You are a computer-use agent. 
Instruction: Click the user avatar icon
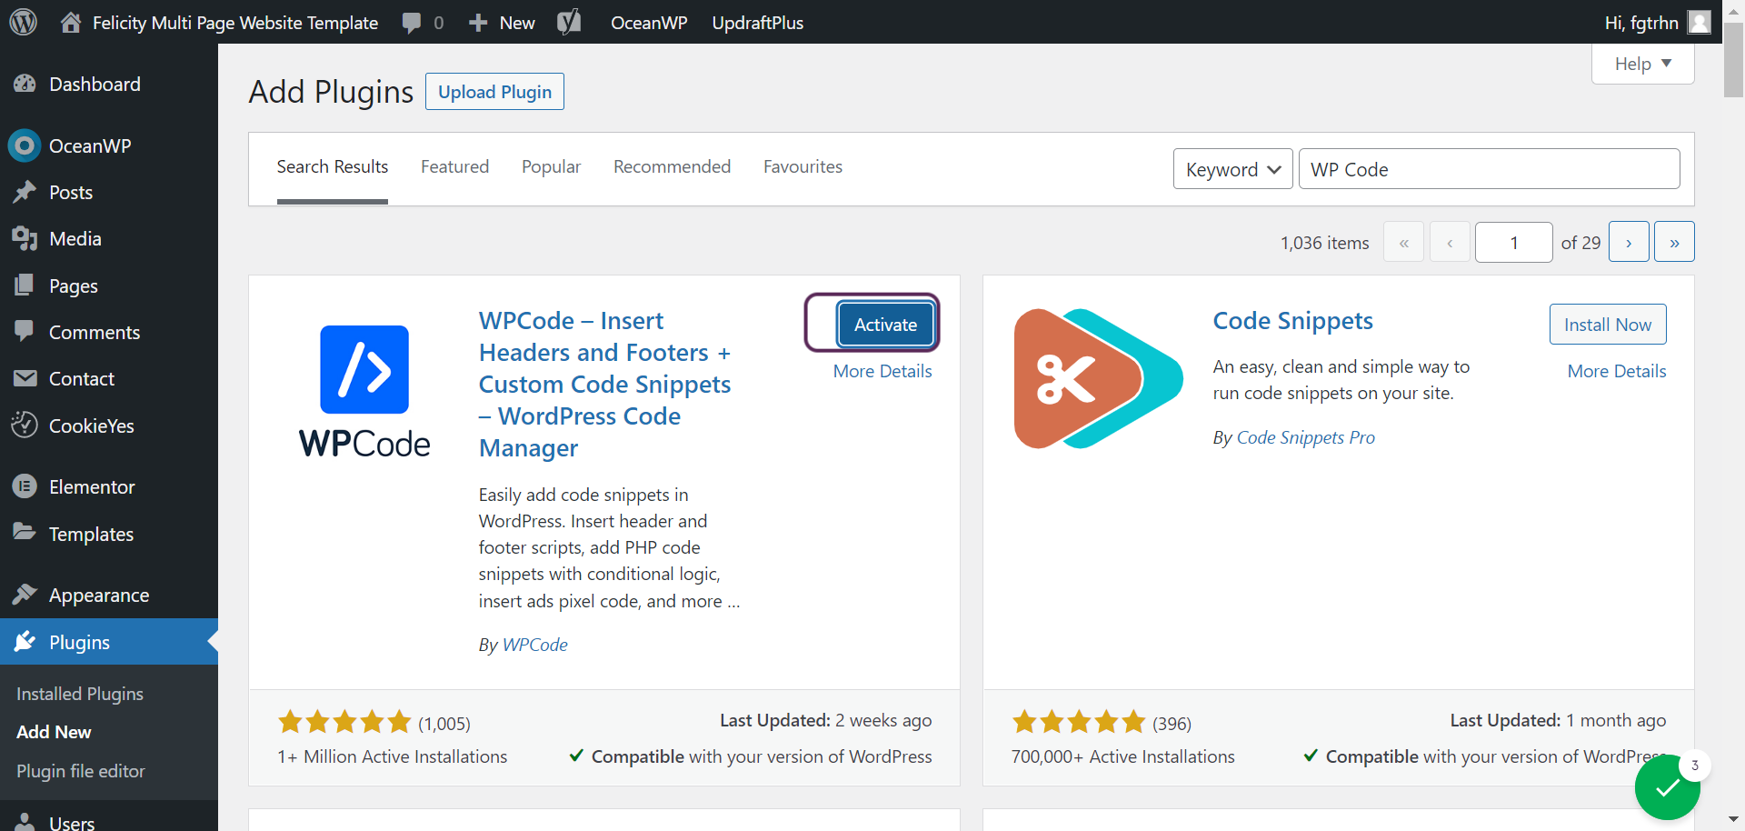1699,22
